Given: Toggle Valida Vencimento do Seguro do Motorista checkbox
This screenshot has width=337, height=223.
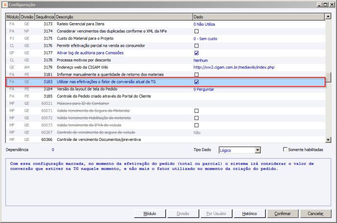Looking at the screenshot, I should (x=196, y=111).
